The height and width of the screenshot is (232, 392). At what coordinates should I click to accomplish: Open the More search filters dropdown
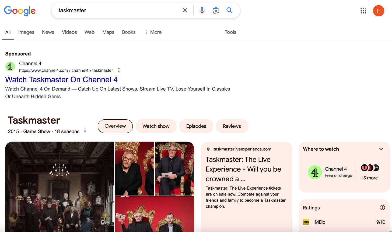click(x=153, y=32)
